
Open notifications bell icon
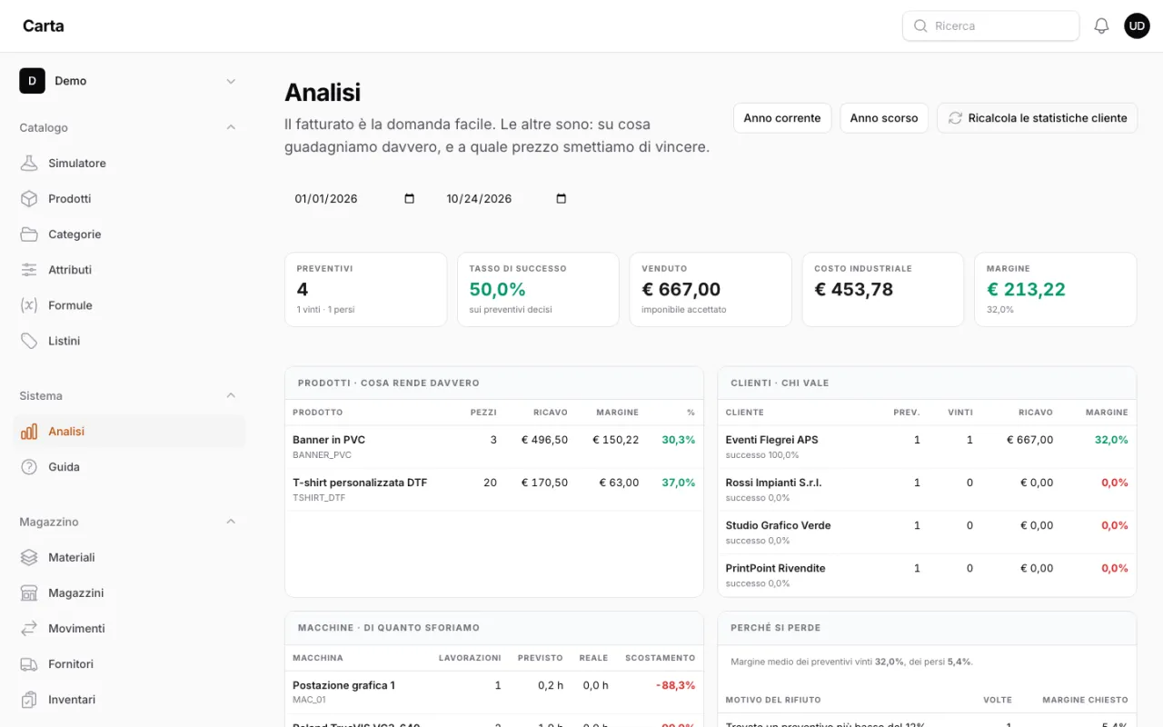click(1101, 26)
